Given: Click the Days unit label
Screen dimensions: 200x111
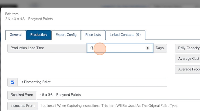Looking at the screenshot, I should [x=160, y=48].
